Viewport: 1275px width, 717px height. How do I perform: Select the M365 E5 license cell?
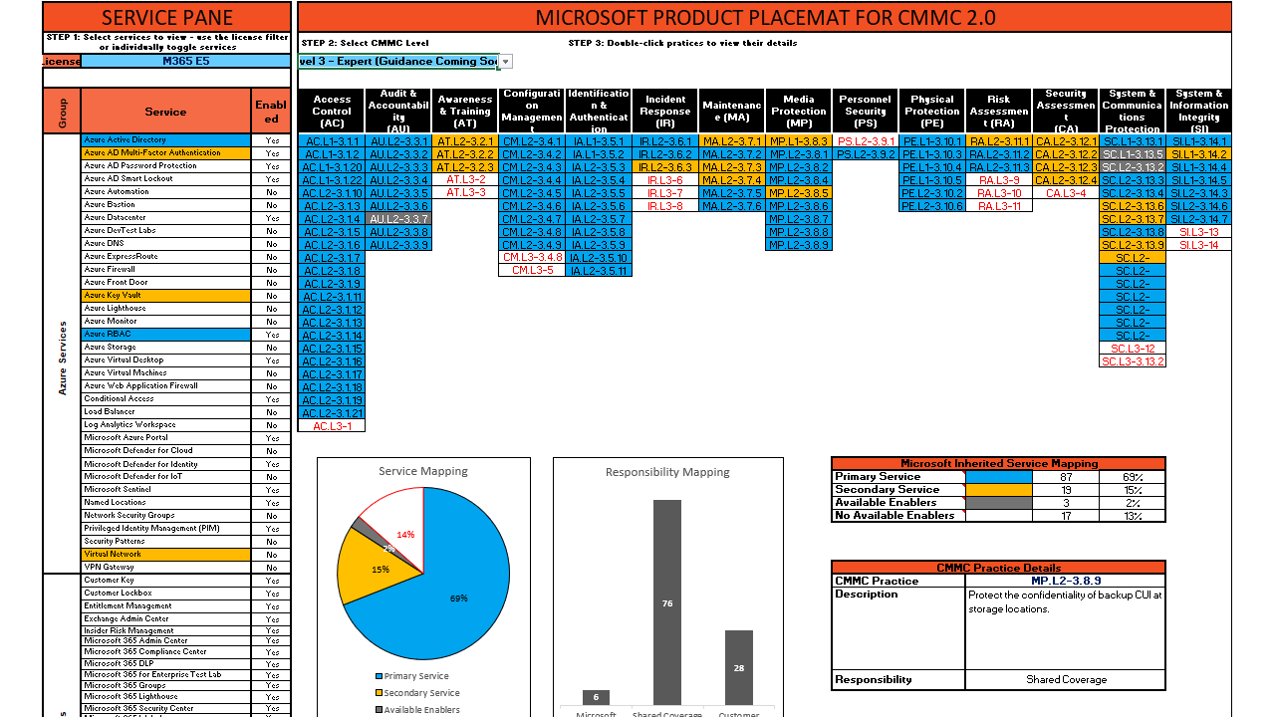pyautogui.click(x=185, y=62)
